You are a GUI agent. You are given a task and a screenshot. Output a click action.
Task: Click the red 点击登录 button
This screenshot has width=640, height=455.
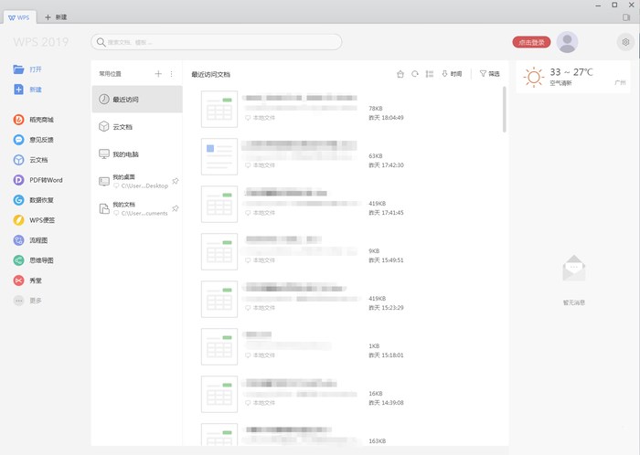tap(531, 42)
